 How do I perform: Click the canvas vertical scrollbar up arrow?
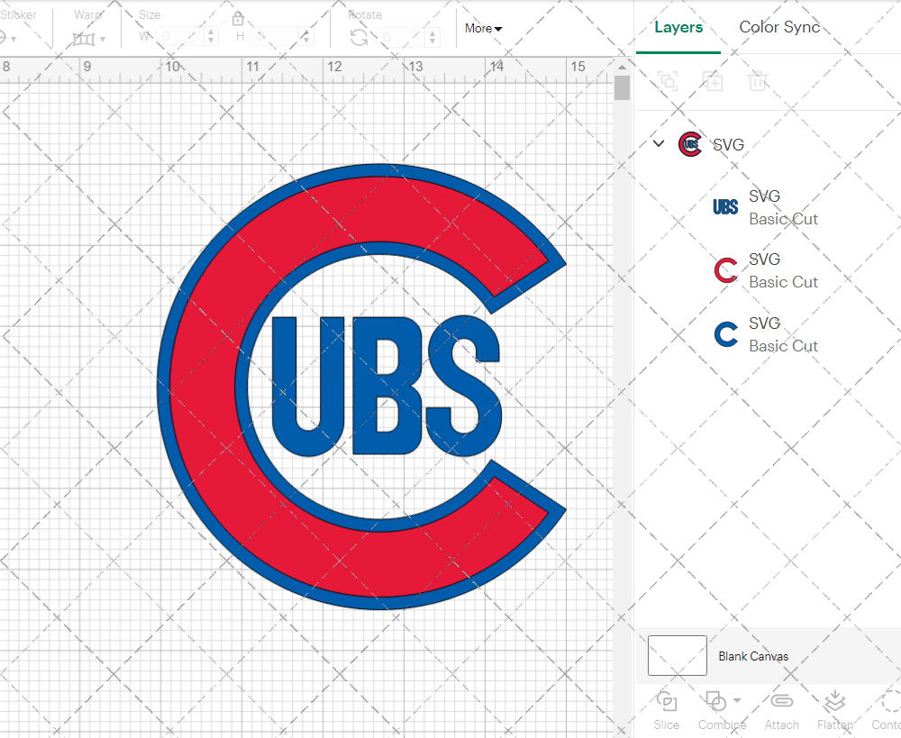(x=622, y=68)
